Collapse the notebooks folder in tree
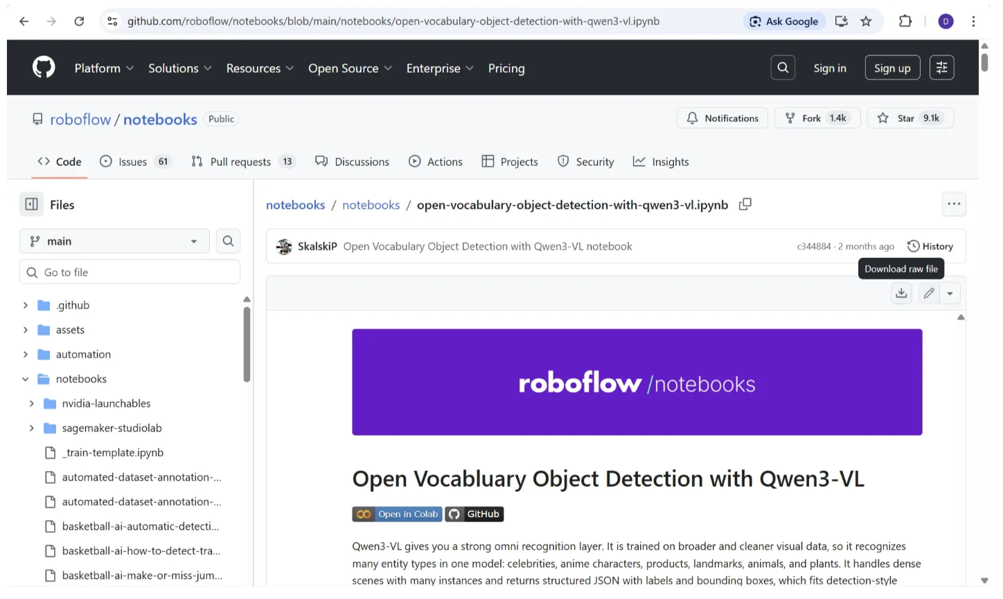Viewport: 1003px width, 599px height. (x=26, y=379)
